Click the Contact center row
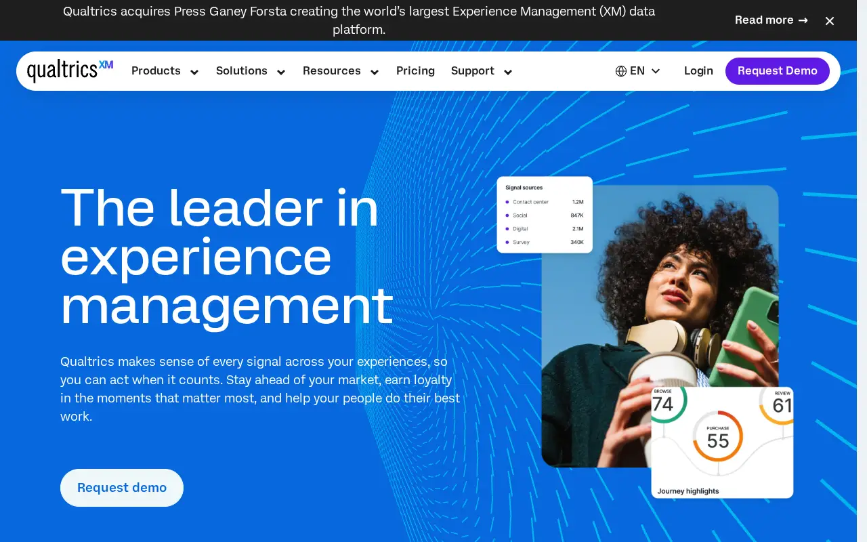 [x=545, y=202]
